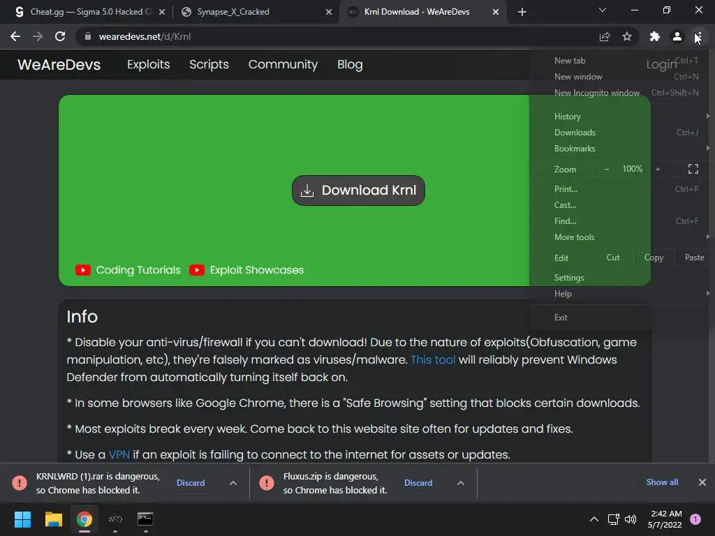Close the downloads bar
Viewport: 715px width, 536px height.
pyautogui.click(x=702, y=482)
